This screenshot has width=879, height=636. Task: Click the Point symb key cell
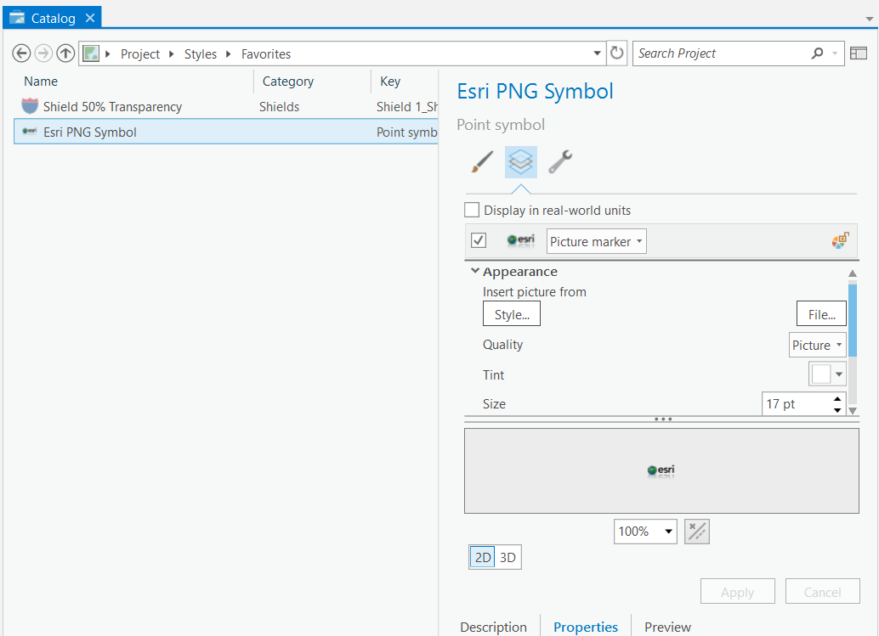[407, 132]
